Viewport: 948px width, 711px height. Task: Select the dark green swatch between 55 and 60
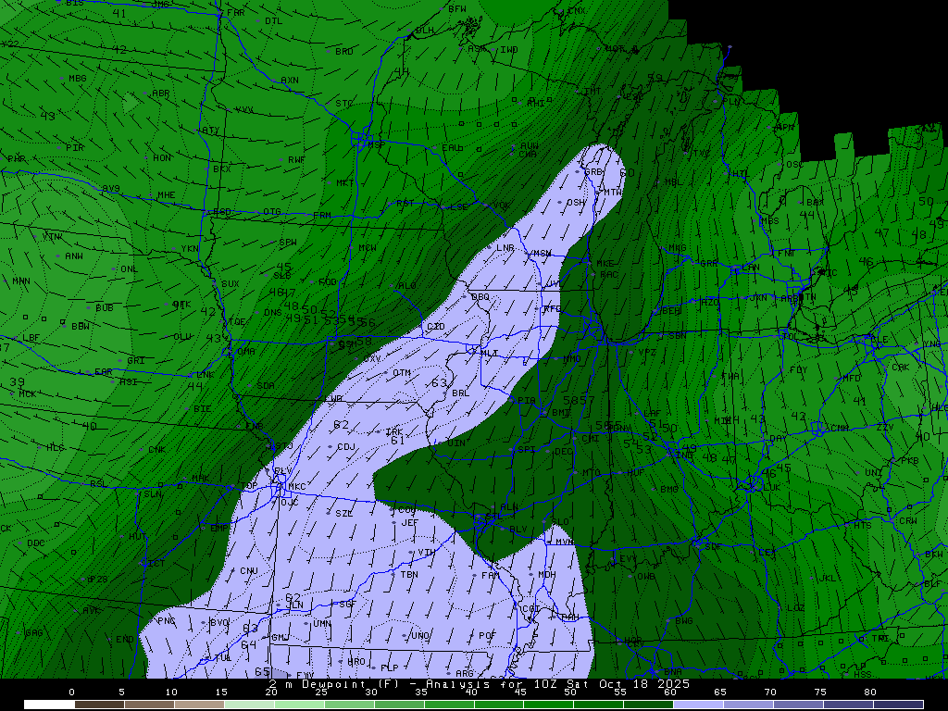(x=649, y=705)
